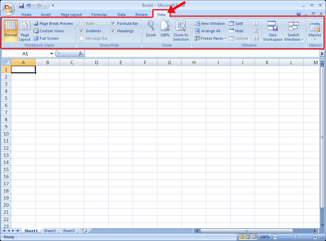
Task: Open the Review ribbon tab
Action: click(x=142, y=15)
